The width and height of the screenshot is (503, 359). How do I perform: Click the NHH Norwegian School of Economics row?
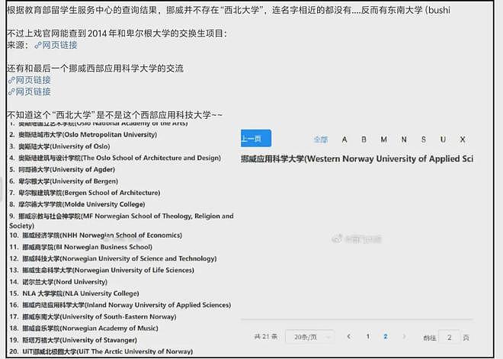click(x=96, y=236)
